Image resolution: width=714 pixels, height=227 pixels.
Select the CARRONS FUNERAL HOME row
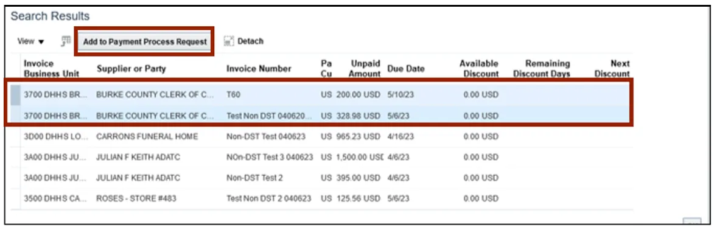point(321,137)
